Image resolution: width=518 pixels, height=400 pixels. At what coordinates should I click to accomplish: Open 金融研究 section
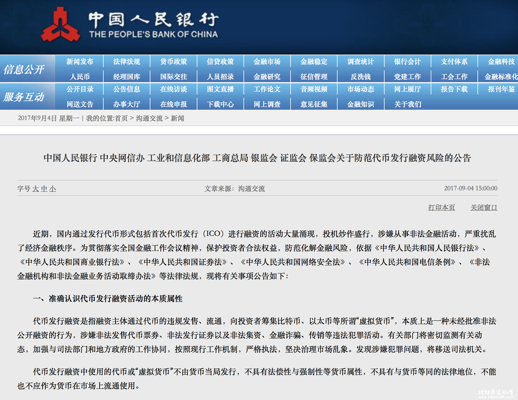267,77
